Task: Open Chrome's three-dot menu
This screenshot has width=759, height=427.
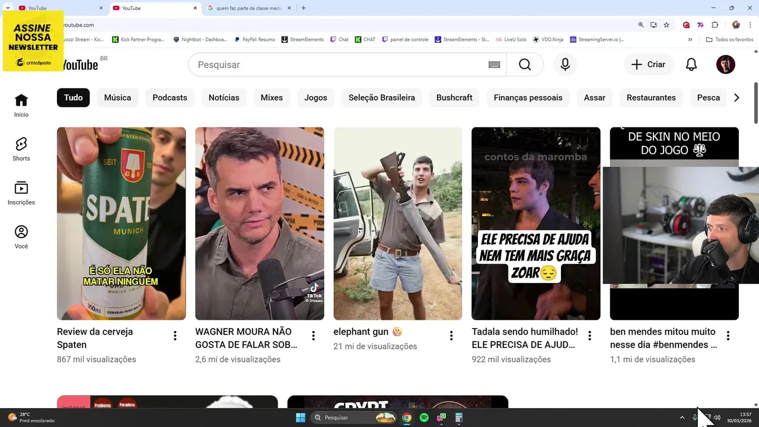Action: tap(750, 25)
